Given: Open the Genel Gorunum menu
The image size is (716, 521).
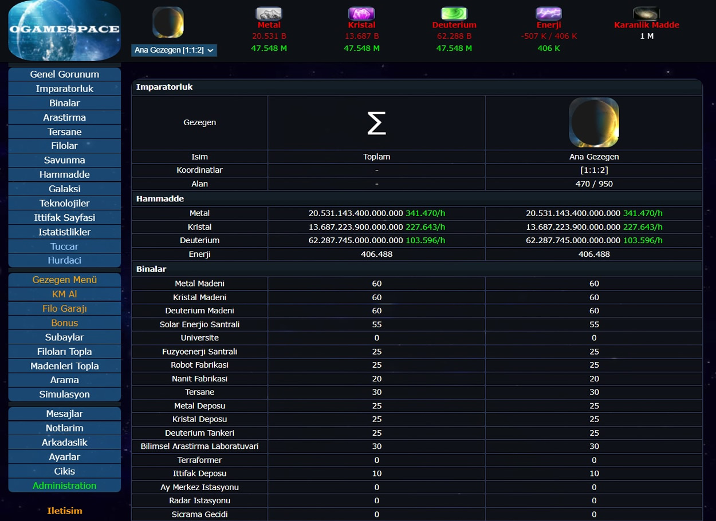Looking at the screenshot, I should coord(64,74).
